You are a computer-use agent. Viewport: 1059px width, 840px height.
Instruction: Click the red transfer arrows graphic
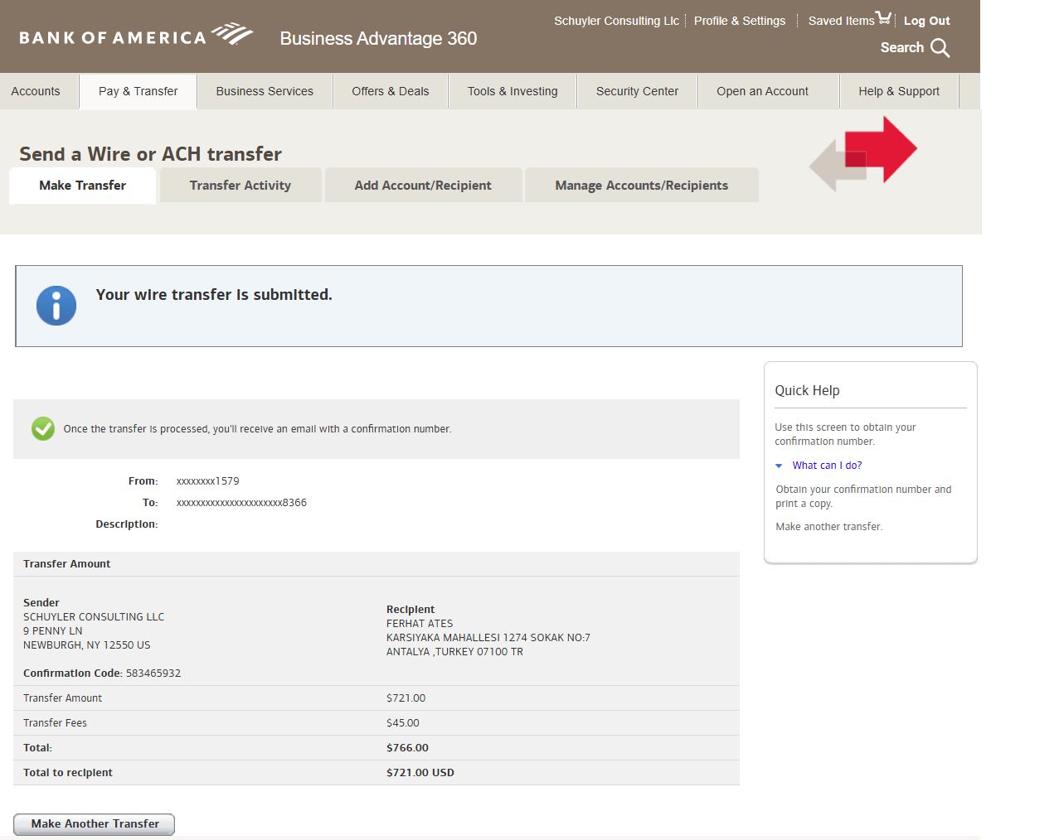[x=864, y=153]
